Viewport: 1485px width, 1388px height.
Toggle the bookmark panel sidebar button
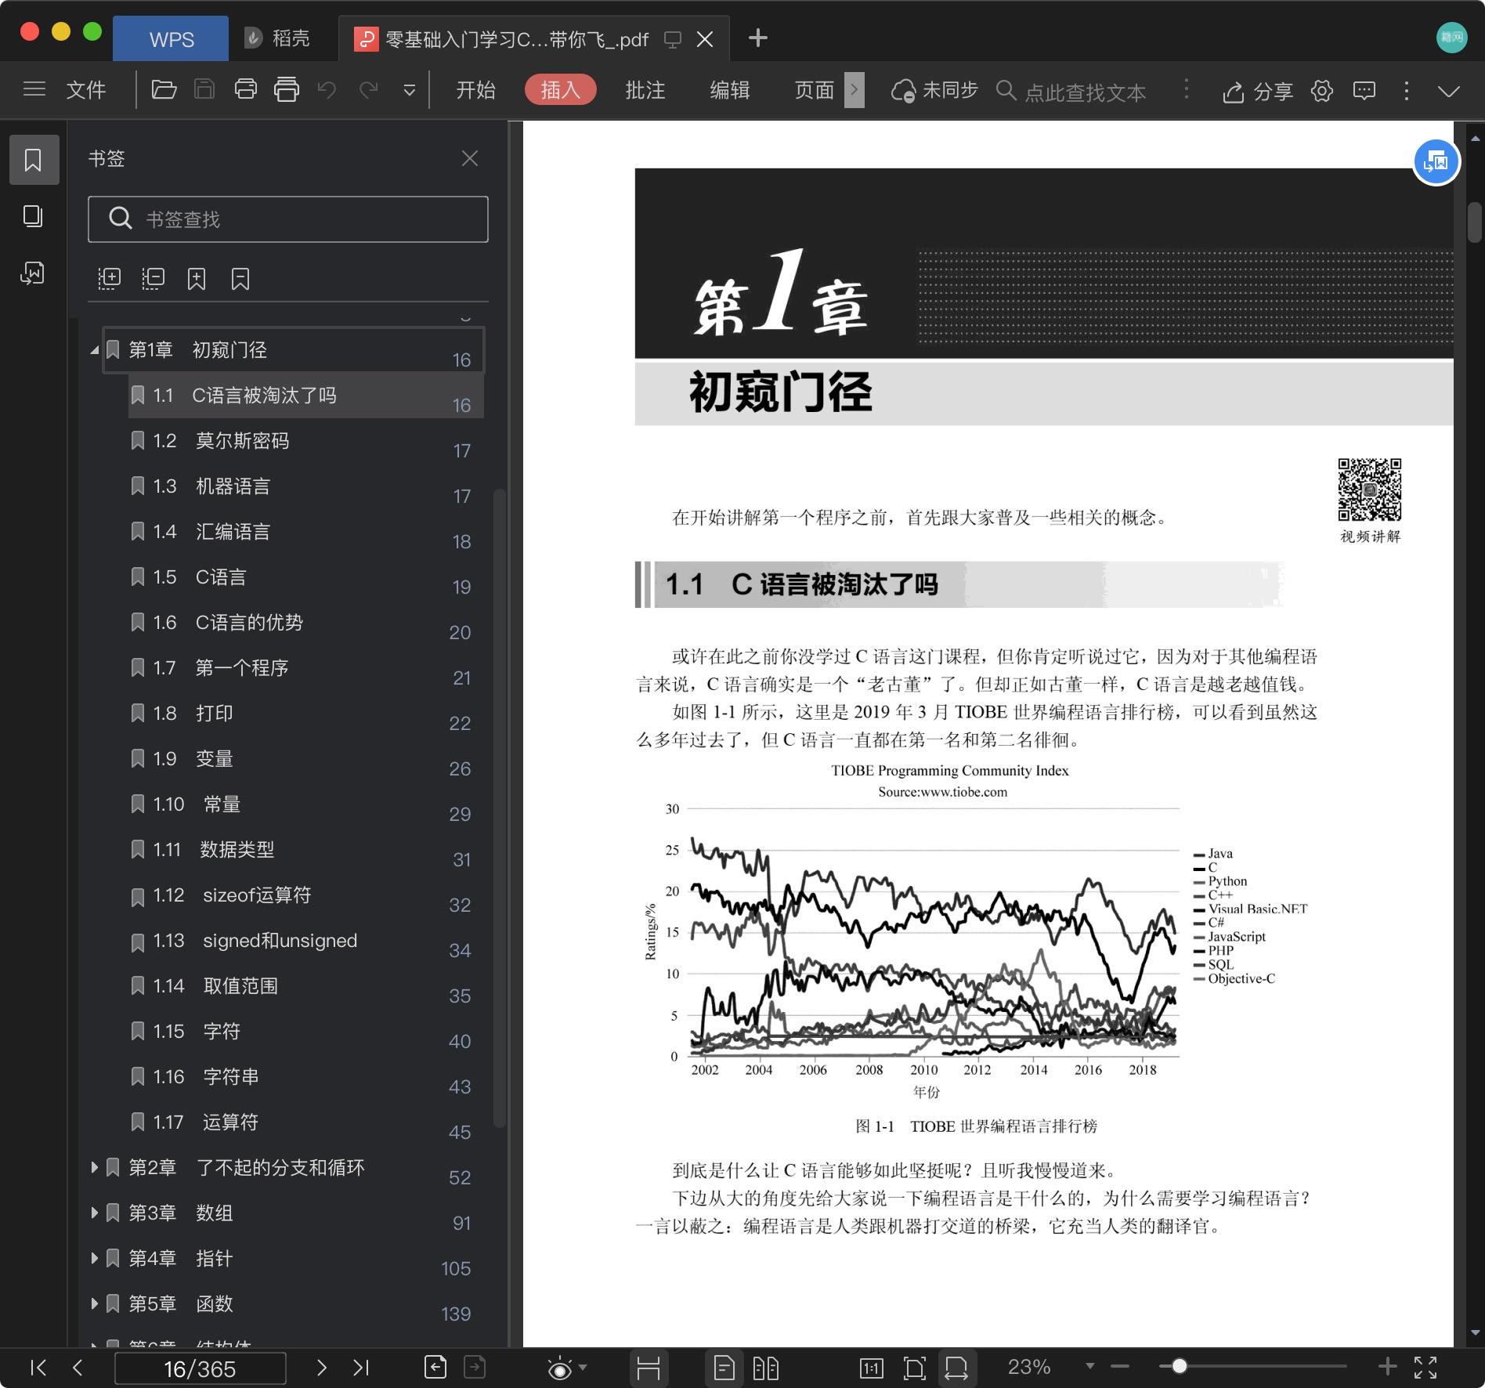click(33, 160)
